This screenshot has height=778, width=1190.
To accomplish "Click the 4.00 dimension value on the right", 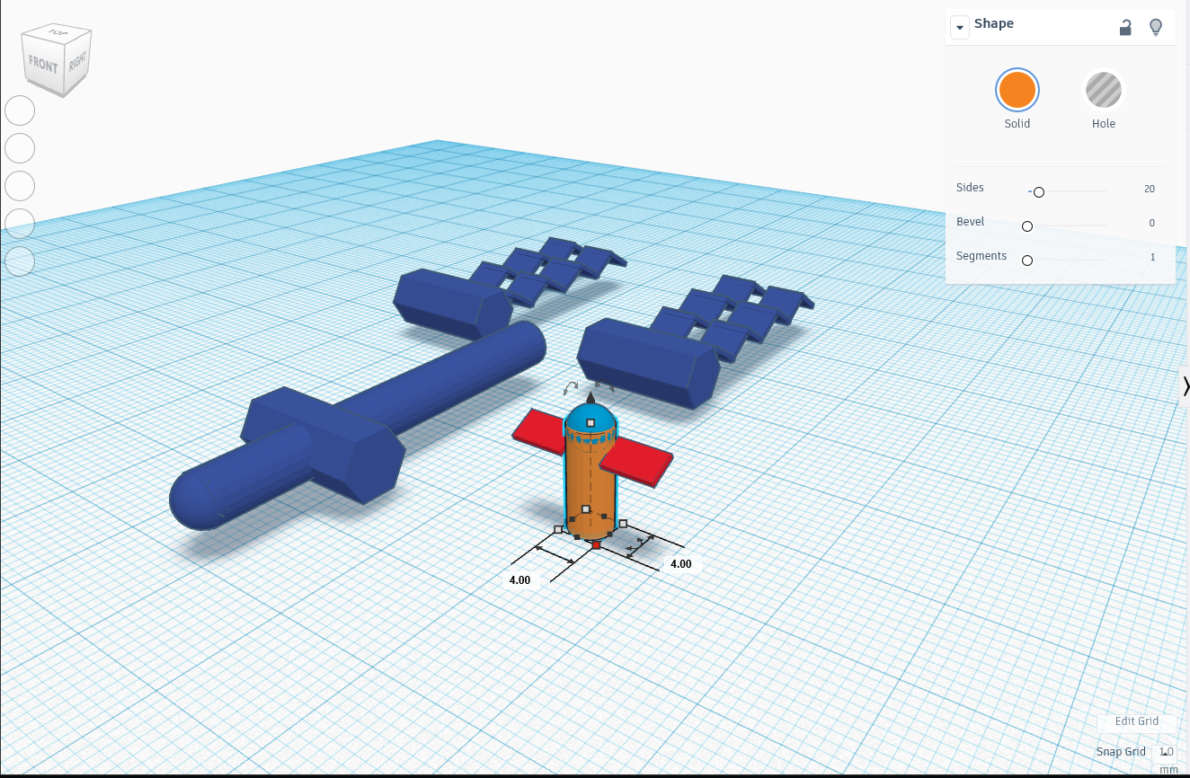I will (681, 564).
